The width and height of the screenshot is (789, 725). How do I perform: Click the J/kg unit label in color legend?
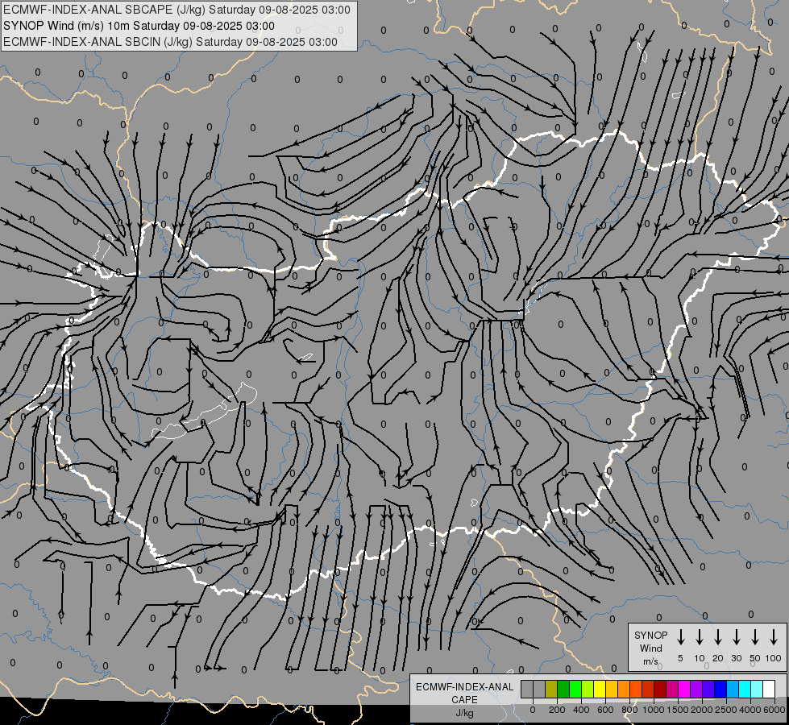pos(464,713)
